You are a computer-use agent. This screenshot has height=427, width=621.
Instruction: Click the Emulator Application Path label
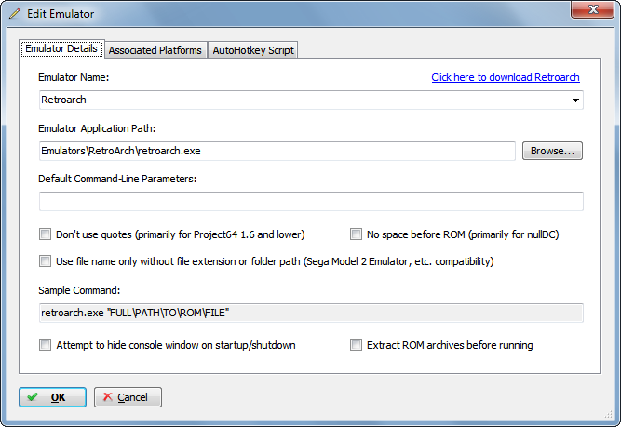coord(97,128)
